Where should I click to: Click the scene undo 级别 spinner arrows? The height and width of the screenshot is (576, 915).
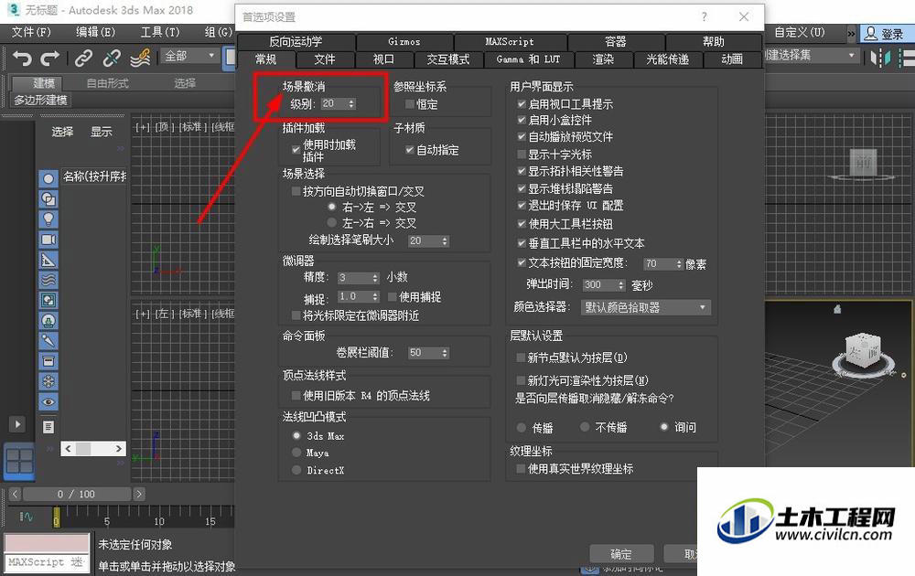coord(351,104)
